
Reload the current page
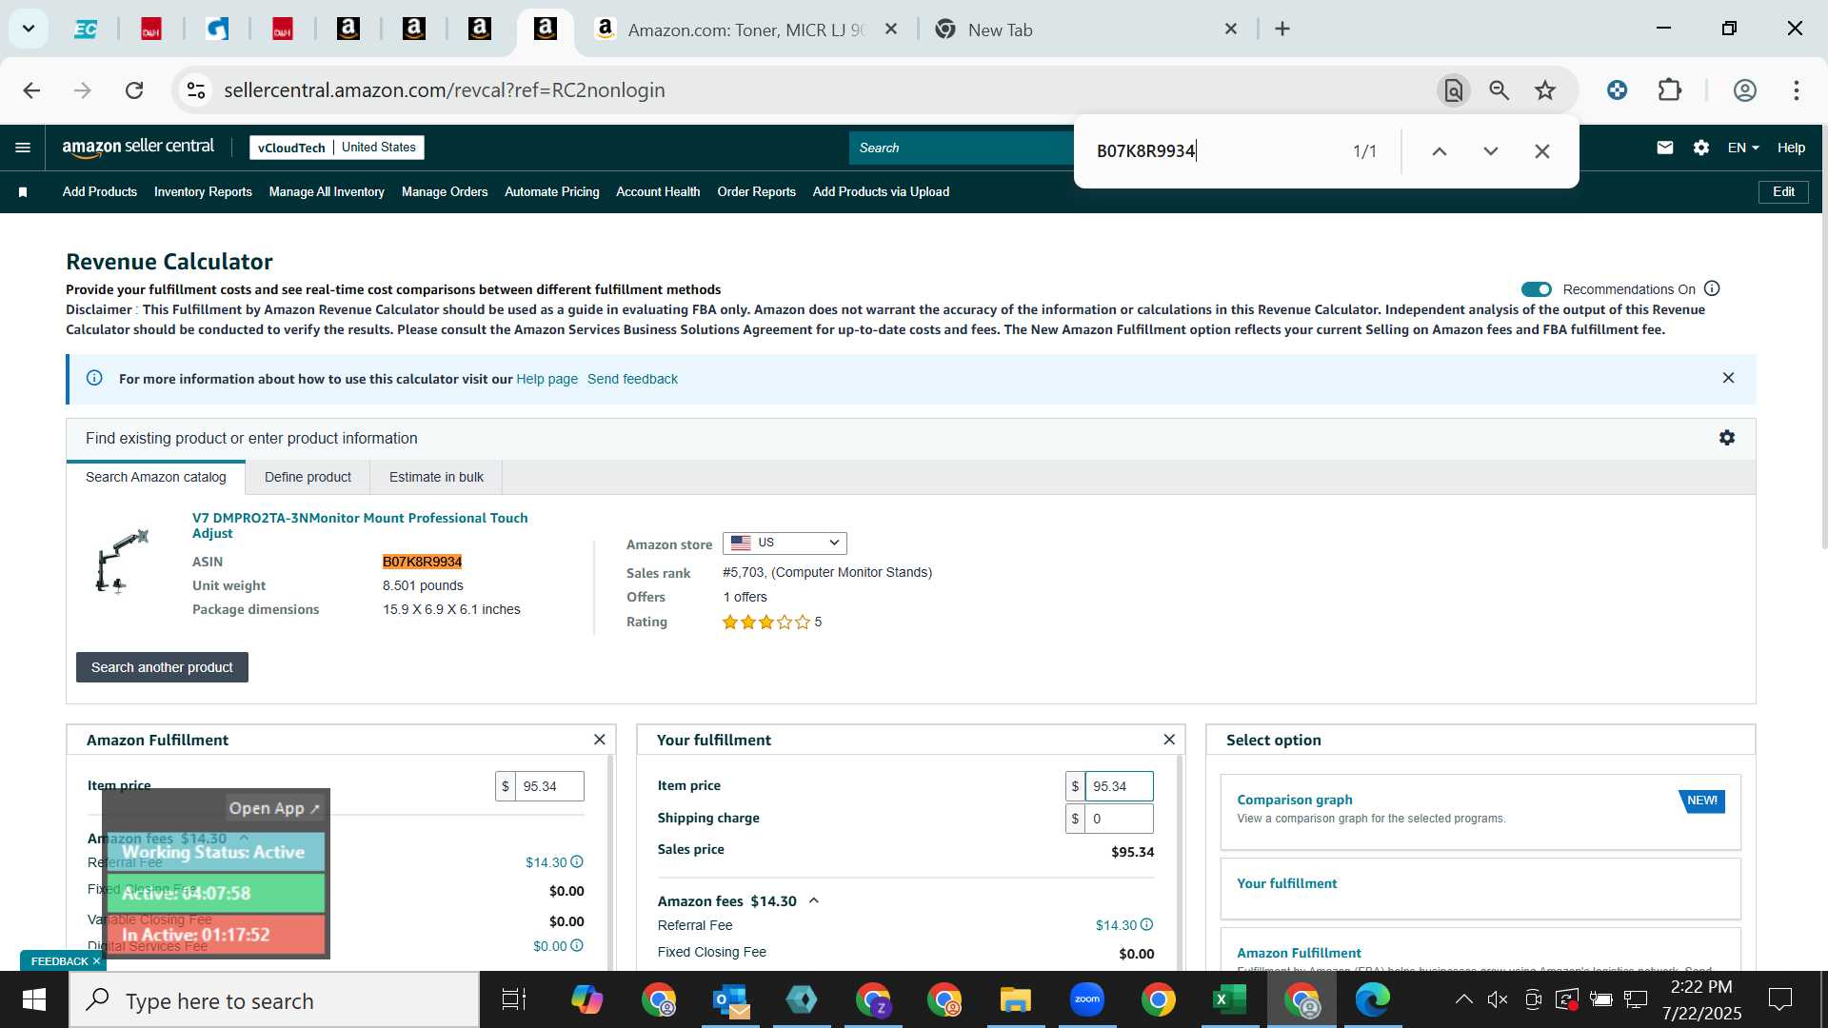point(134,90)
